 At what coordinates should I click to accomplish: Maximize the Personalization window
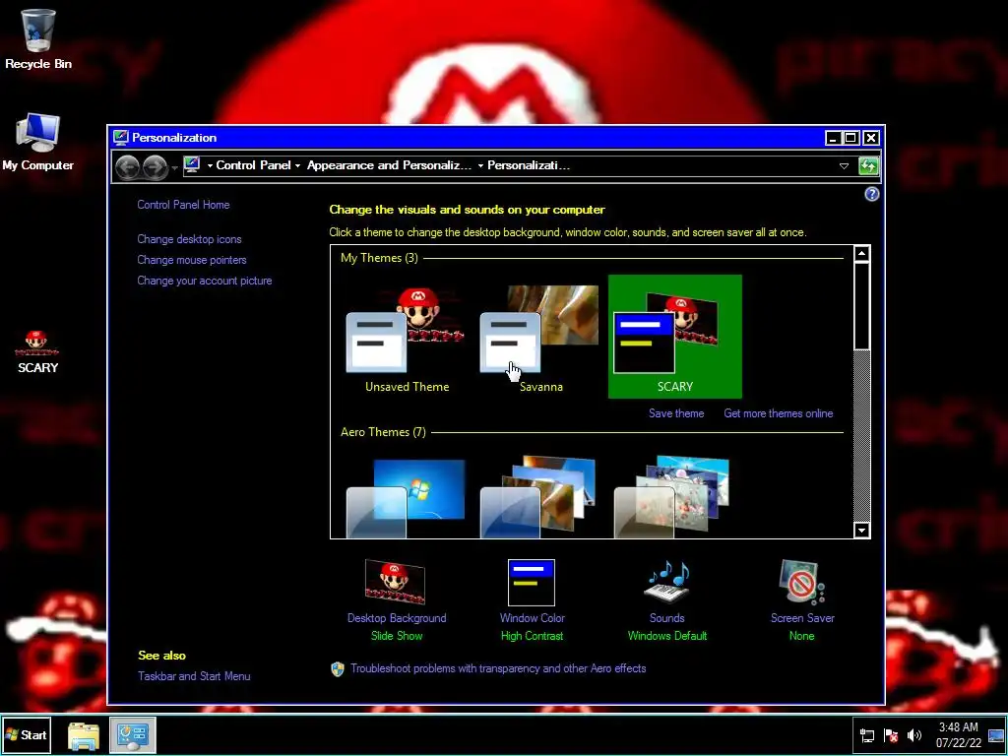[x=850, y=138]
